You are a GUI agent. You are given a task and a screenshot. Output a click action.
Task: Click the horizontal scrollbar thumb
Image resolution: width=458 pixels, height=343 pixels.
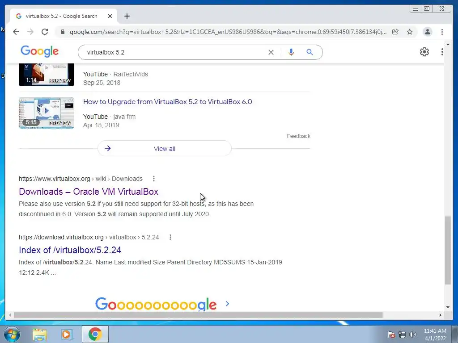[198, 315]
